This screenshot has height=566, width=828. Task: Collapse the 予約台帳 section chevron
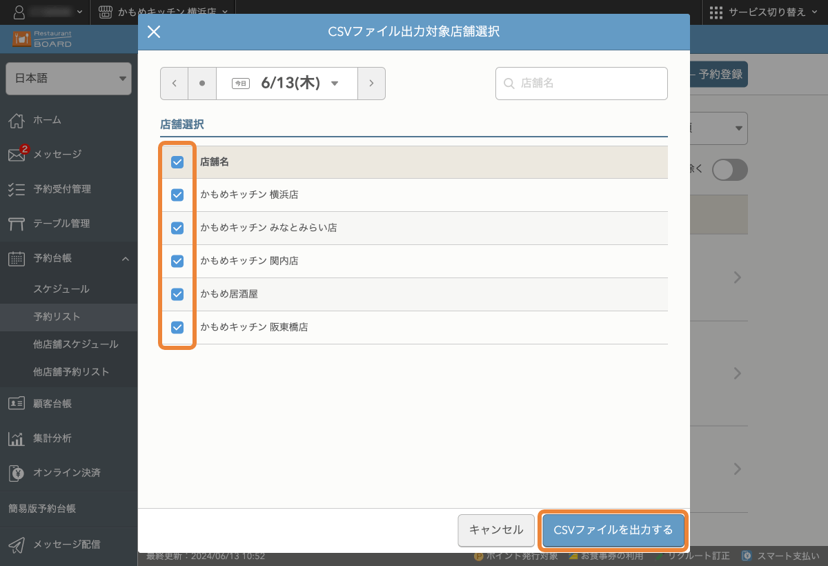[125, 258]
